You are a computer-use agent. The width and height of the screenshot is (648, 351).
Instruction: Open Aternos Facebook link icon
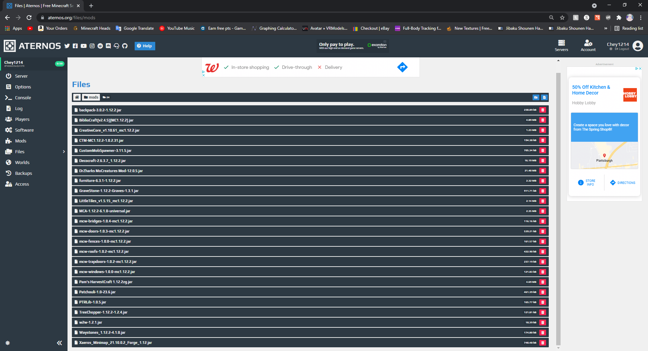[75, 46]
